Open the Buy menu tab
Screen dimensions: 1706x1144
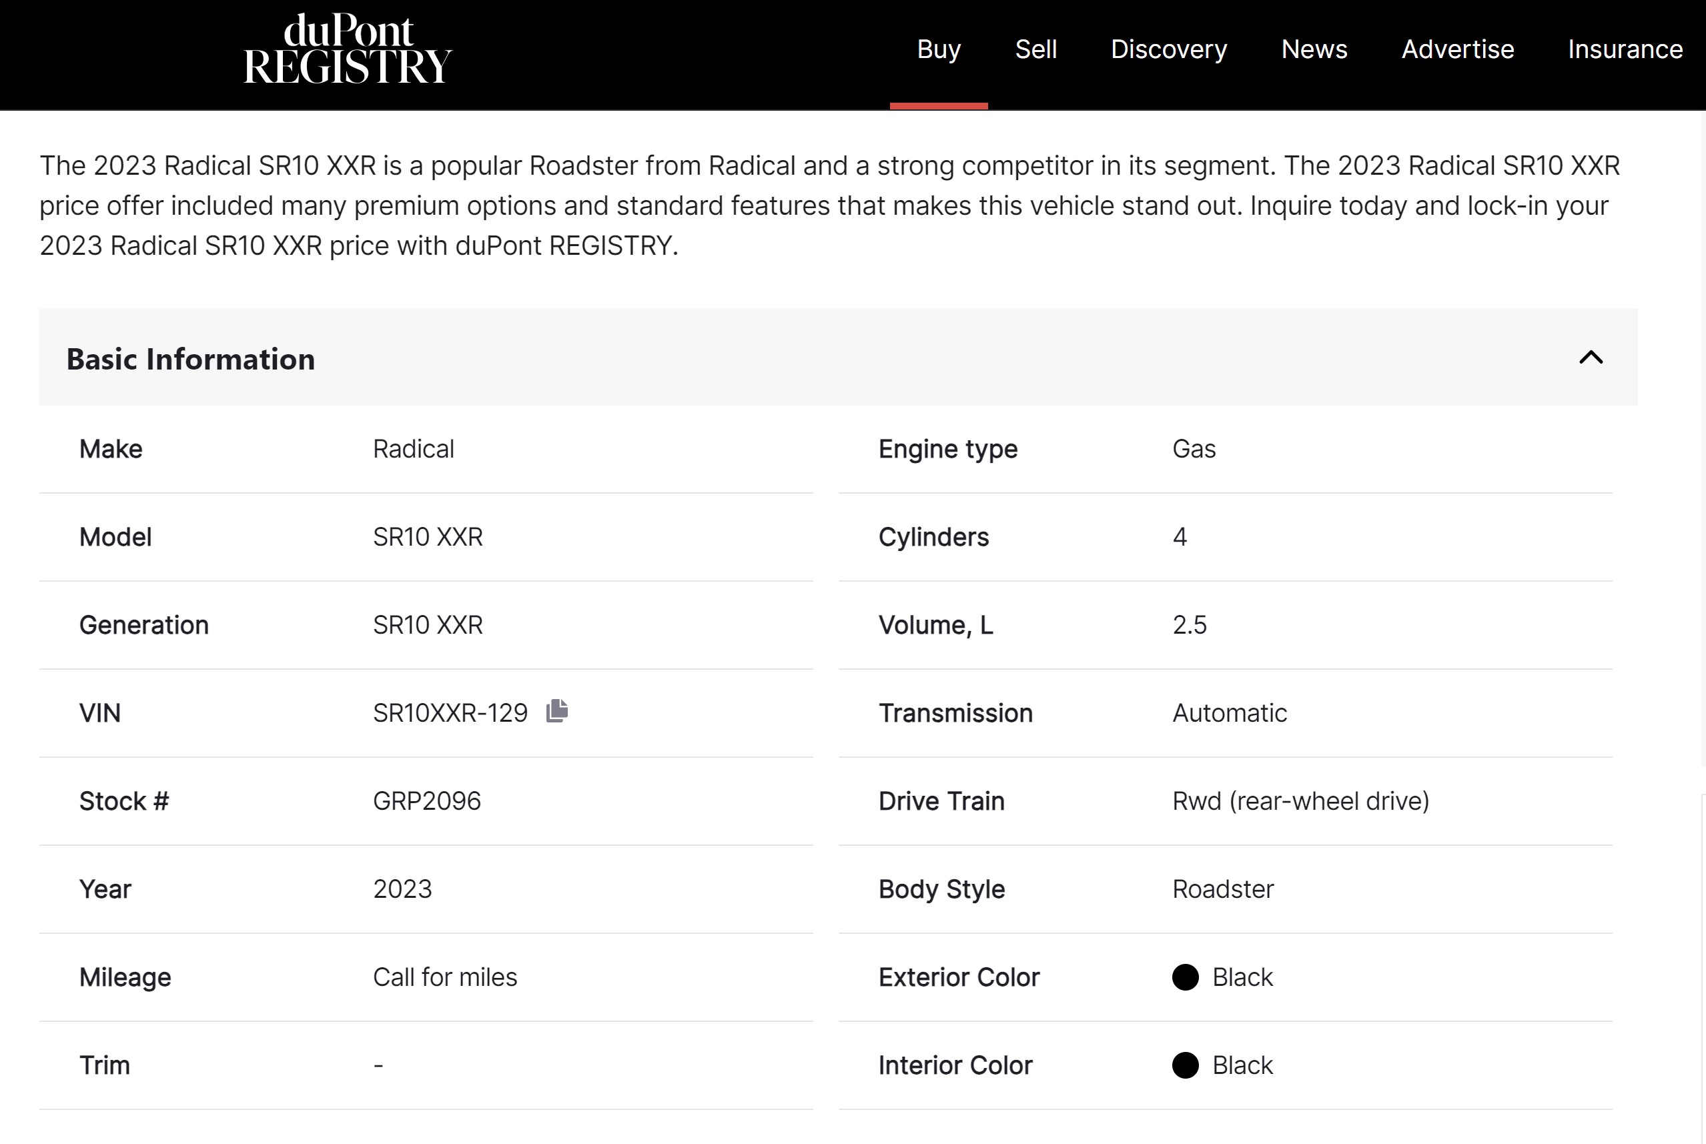click(x=938, y=49)
